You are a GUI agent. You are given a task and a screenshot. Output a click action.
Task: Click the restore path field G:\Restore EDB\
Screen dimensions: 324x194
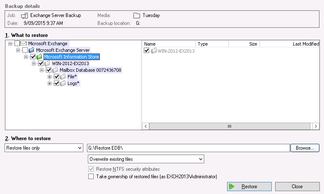pyautogui.click(x=188, y=148)
